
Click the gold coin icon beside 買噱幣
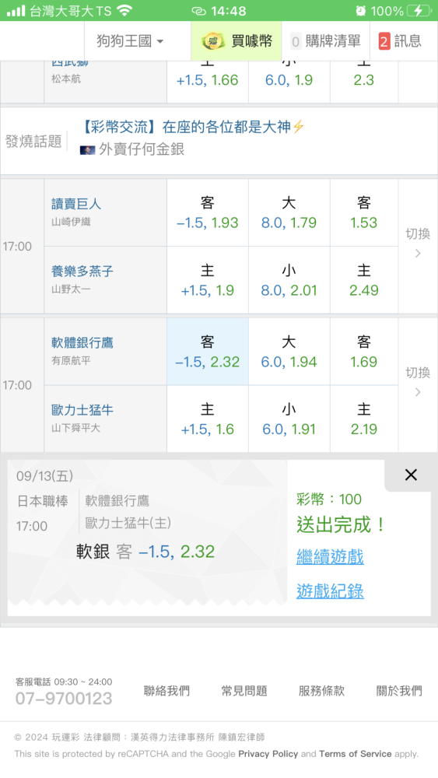pos(213,40)
